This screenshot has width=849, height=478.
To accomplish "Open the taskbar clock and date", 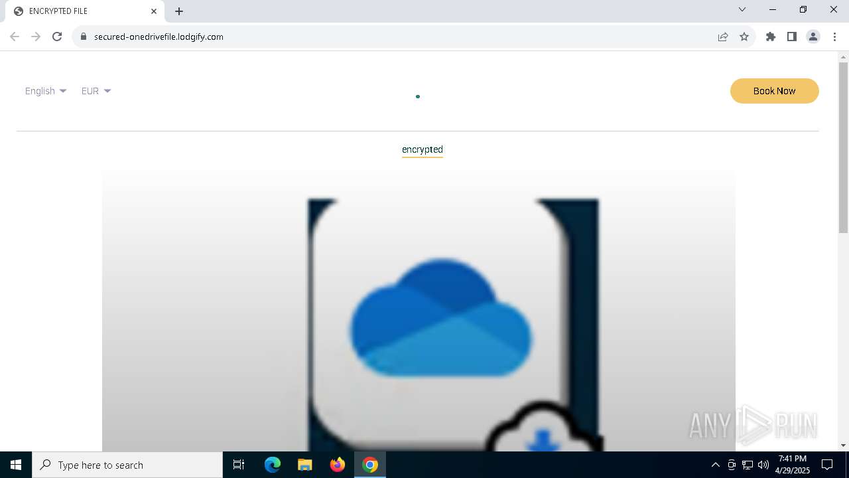I will point(793,465).
